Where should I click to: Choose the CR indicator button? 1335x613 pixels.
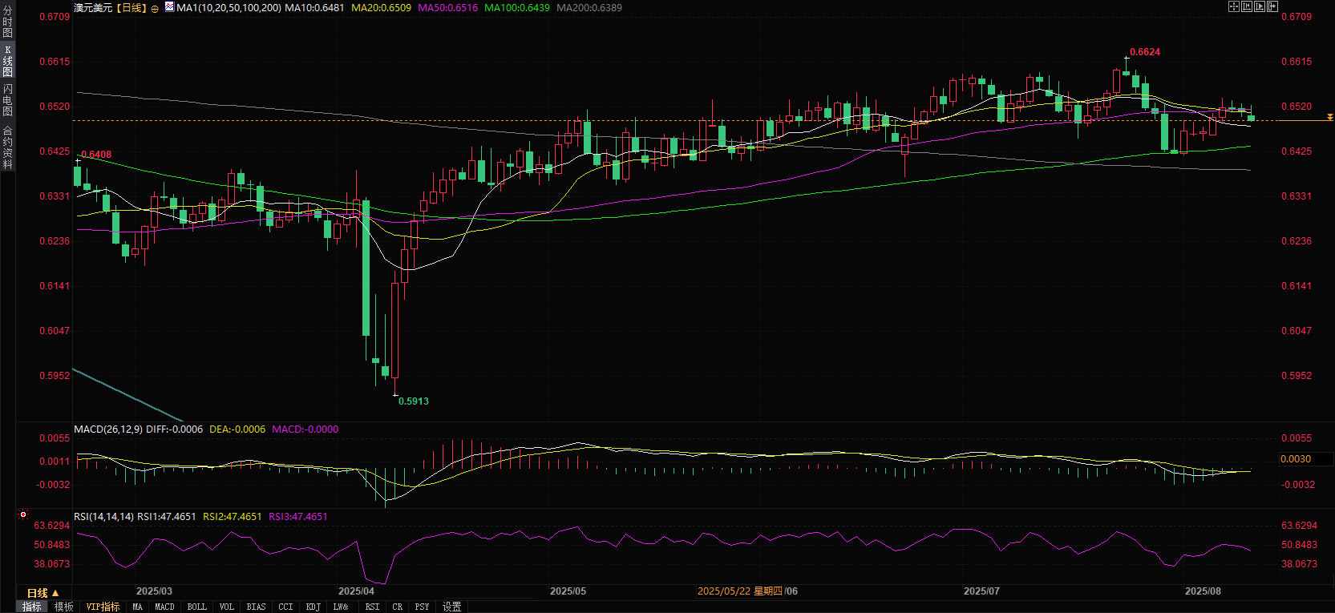(x=397, y=607)
